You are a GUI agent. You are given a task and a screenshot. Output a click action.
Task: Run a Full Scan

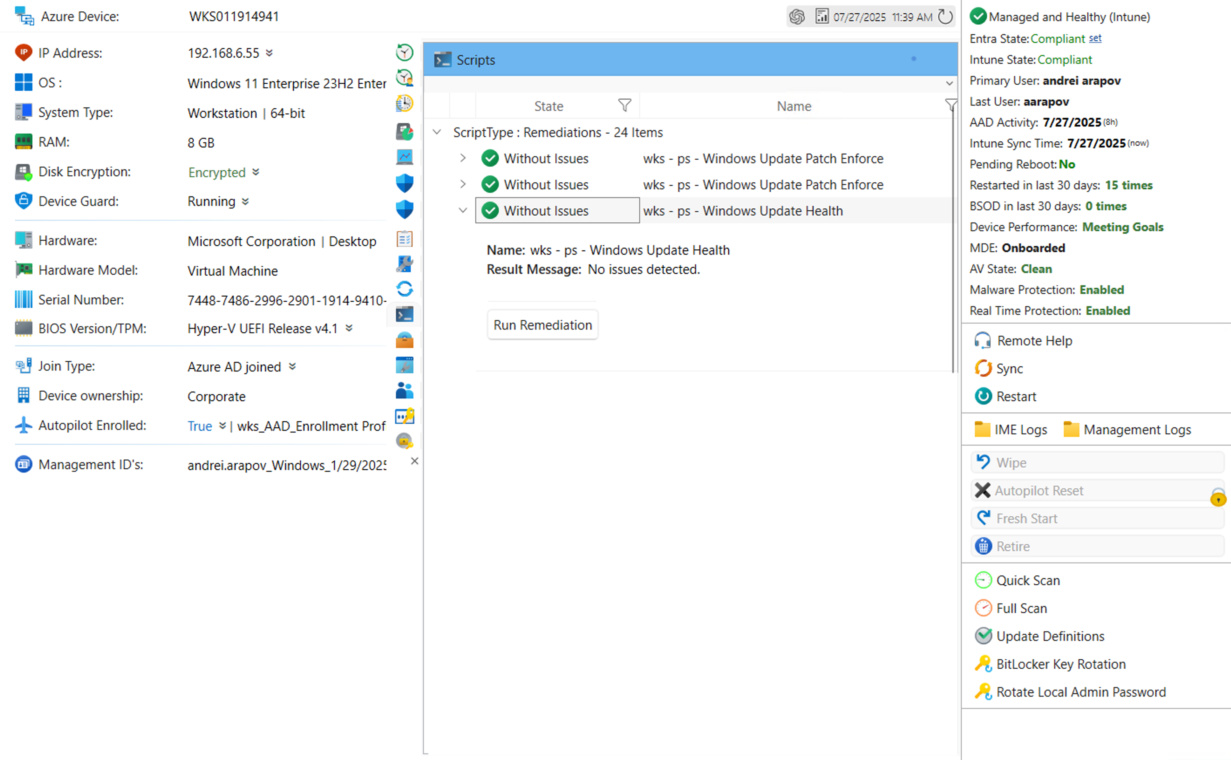[1011, 608]
